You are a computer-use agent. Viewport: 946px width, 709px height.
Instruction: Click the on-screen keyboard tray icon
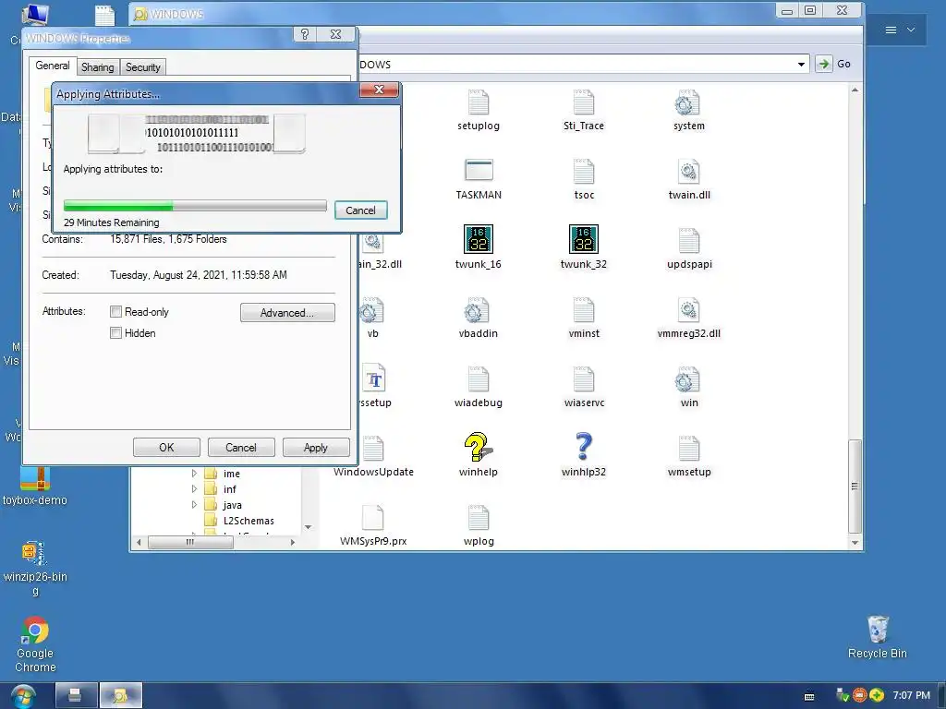click(809, 696)
